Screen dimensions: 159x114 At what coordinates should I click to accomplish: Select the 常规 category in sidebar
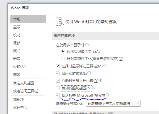[28, 19]
